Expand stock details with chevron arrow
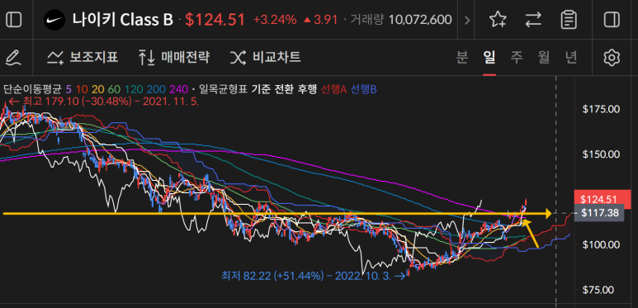 click(466, 20)
